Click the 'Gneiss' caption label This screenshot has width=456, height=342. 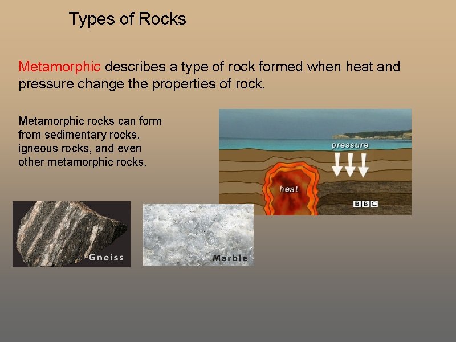point(106,257)
